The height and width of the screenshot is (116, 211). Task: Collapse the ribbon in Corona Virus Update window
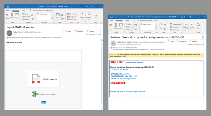(205, 33)
